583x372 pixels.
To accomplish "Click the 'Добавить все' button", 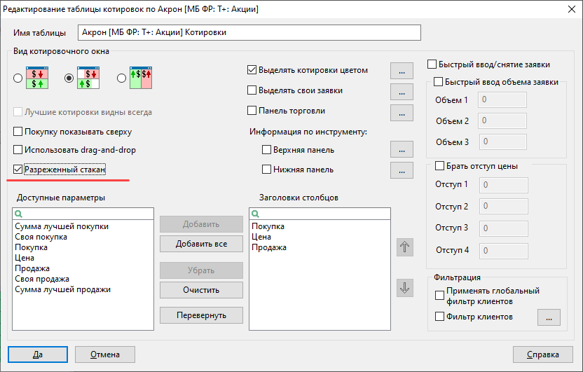I will (x=201, y=244).
